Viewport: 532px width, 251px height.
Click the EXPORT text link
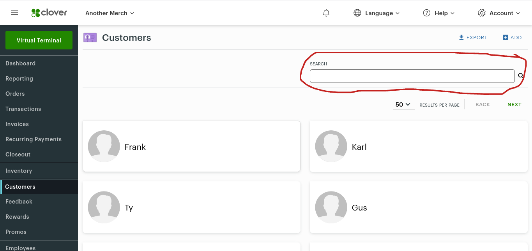pos(477,38)
